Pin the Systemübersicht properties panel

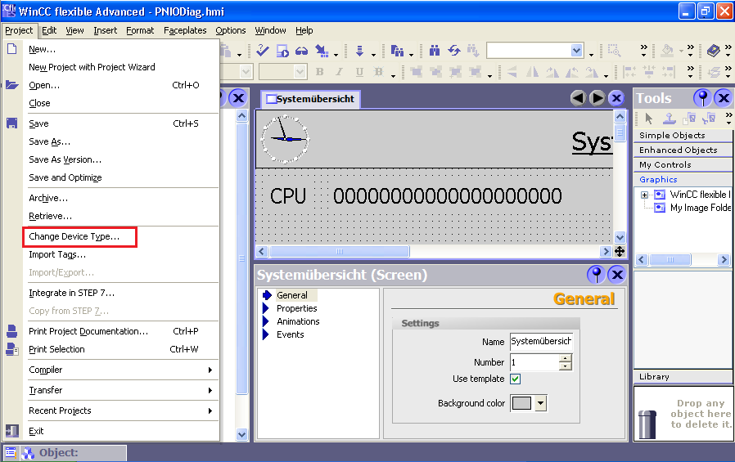pyautogui.click(x=597, y=275)
